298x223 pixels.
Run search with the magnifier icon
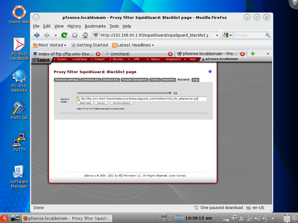coord(268,35)
